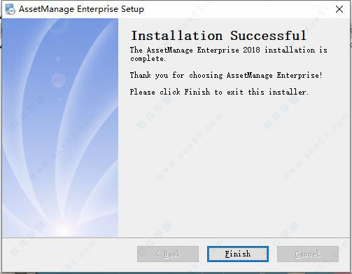Click the blue decorative banner image center
The width and height of the screenshot is (352, 274).
[x=60, y=128]
